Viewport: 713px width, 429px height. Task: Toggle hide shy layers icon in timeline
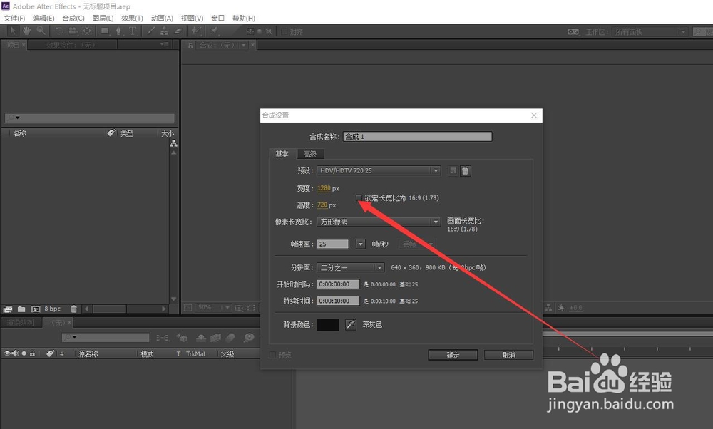[x=201, y=338]
